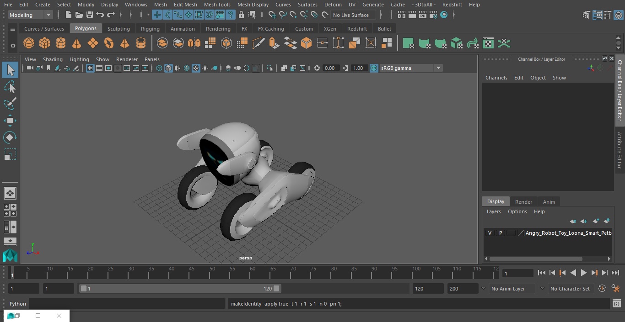Create a polygon pyramid from the shelf
Screen dimensions: 625x322
(124, 43)
